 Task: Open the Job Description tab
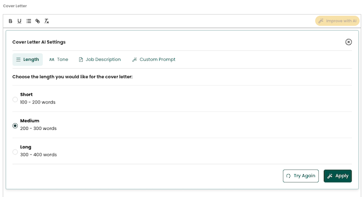click(x=100, y=59)
